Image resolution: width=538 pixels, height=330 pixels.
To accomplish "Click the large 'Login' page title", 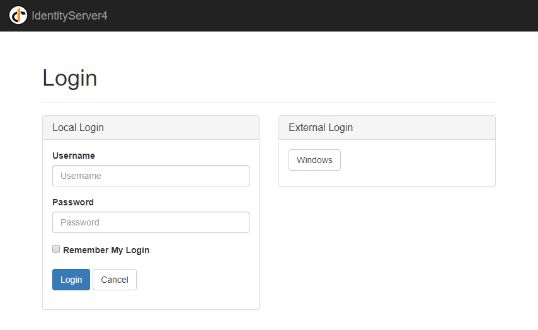I will 70,78.
